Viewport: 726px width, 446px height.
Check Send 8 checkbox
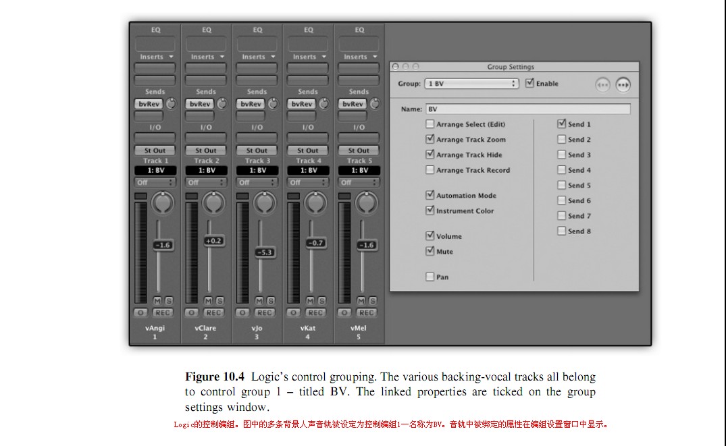562,231
